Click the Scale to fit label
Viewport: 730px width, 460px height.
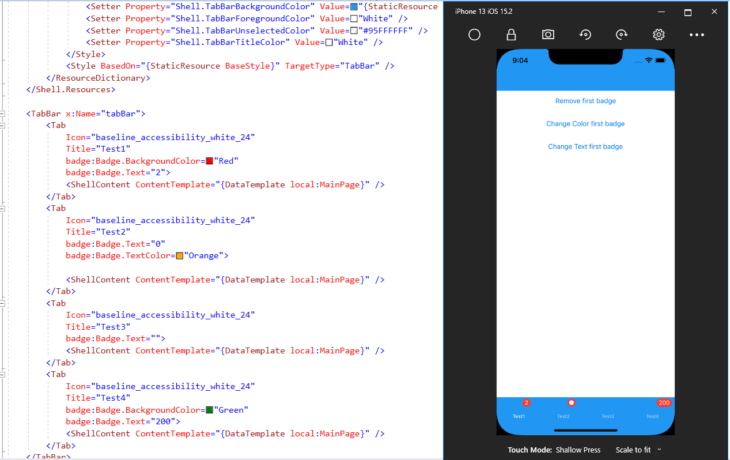point(633,450)
